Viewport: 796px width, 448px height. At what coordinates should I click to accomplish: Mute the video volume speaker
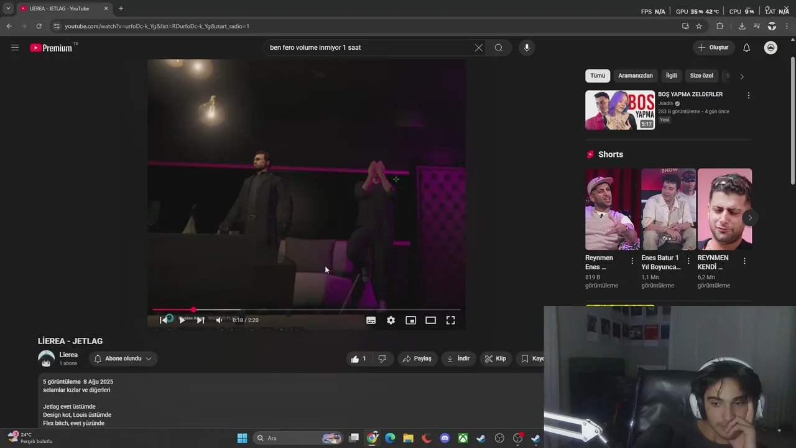(x=219, y=320)
